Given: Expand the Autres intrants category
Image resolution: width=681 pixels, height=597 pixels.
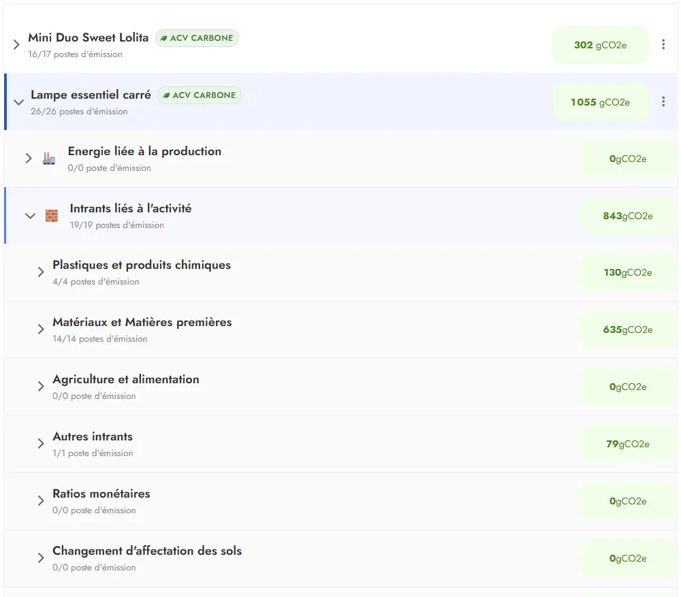Looking at the screenshot, I should pos(41,444).
